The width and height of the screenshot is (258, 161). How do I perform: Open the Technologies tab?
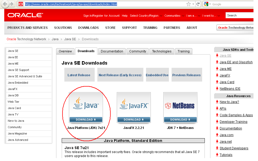coord(162,51)
